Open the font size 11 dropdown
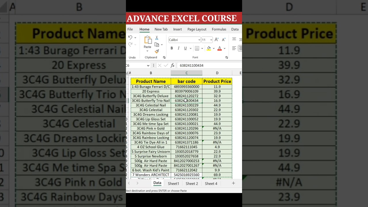The height and width of the screenshot is (207, 368). pos(211,40)
